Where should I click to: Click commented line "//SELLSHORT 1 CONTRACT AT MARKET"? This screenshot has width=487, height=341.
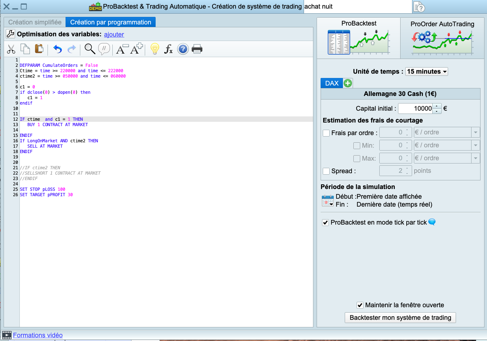[60, 173]
